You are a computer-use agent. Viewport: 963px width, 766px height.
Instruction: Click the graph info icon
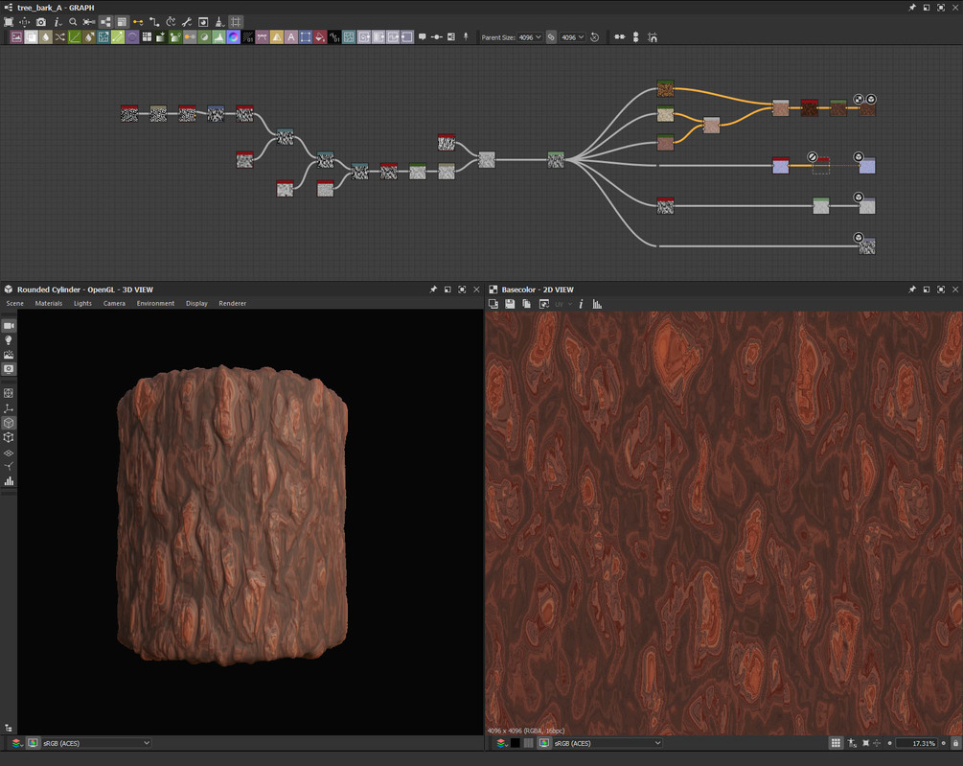tap(57, 22)
